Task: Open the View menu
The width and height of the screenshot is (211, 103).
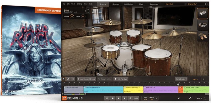Action: (86, 4)
